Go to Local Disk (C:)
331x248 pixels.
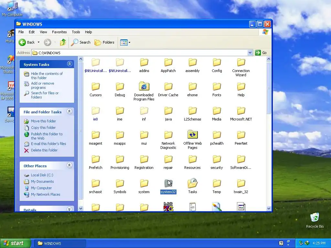tap(42, 175)
